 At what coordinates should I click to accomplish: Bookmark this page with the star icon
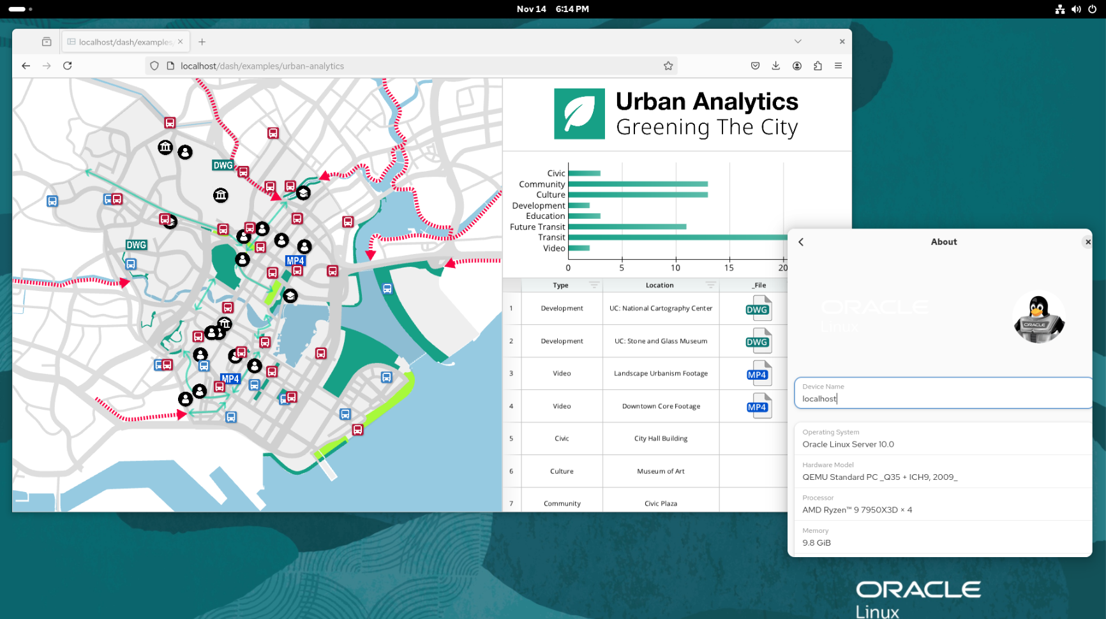668,66
